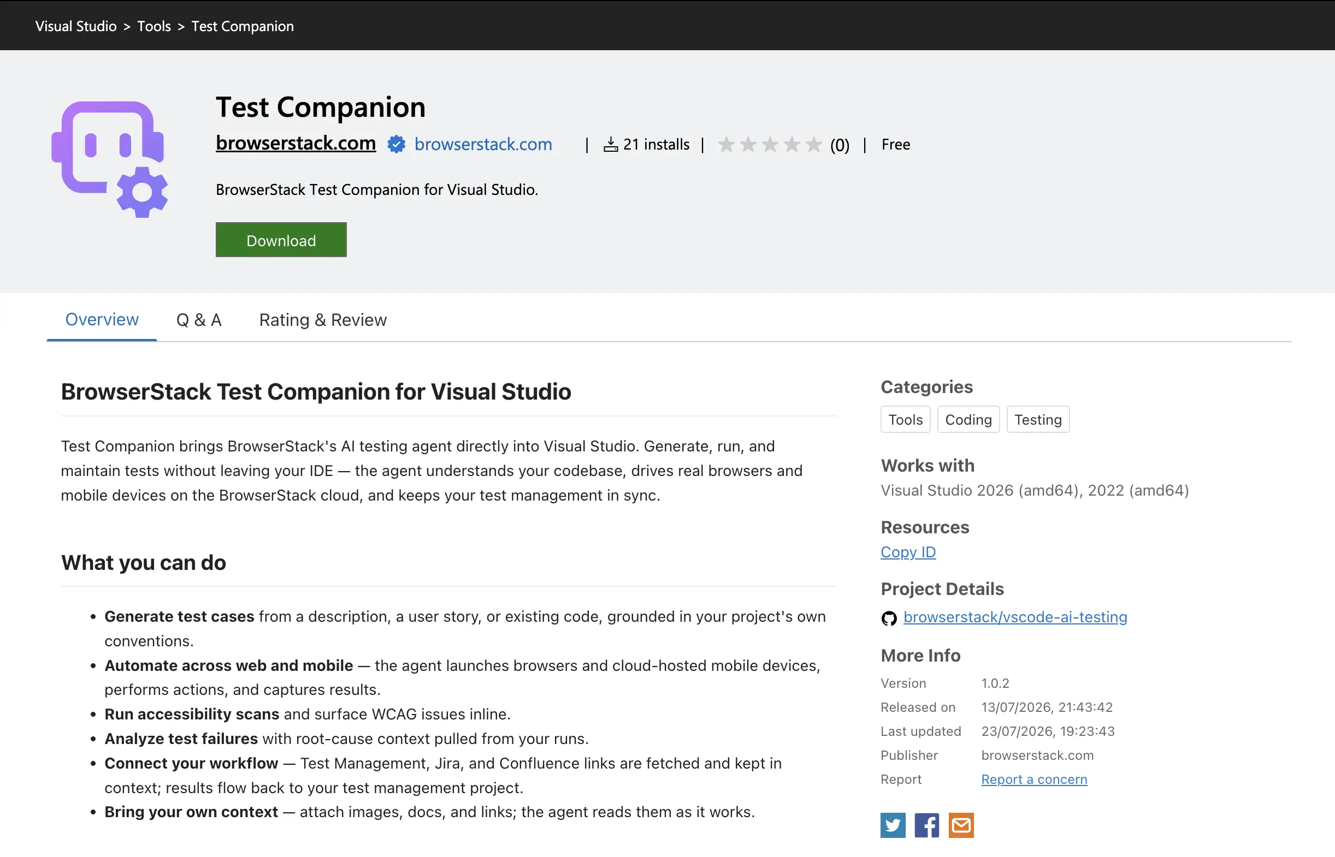This screenshot has width=1335, height=857.
Task: Open browserstack/vscode-ai-testing repository link
Action: (x=1015, y=617)
